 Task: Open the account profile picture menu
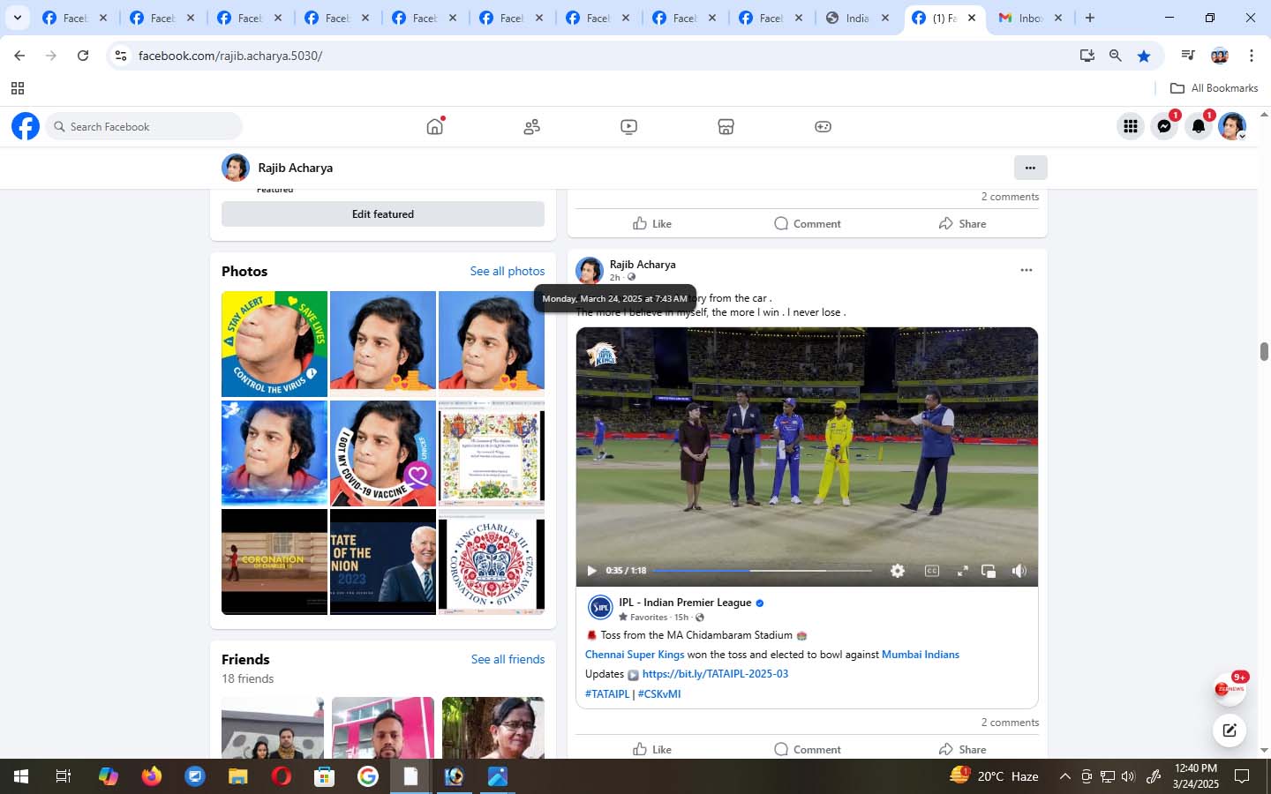pyautogui.click(x=1232, y=126)
